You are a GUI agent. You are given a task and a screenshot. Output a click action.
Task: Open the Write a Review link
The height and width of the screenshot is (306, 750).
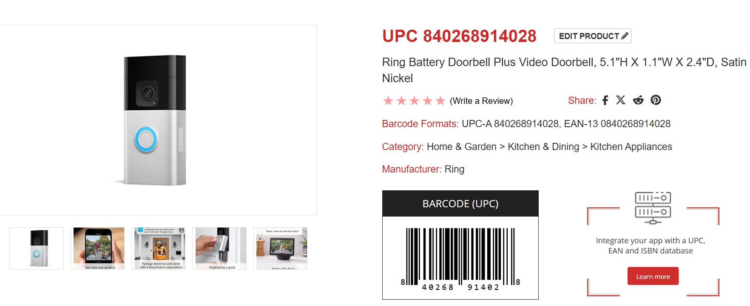tap(481, 101)
